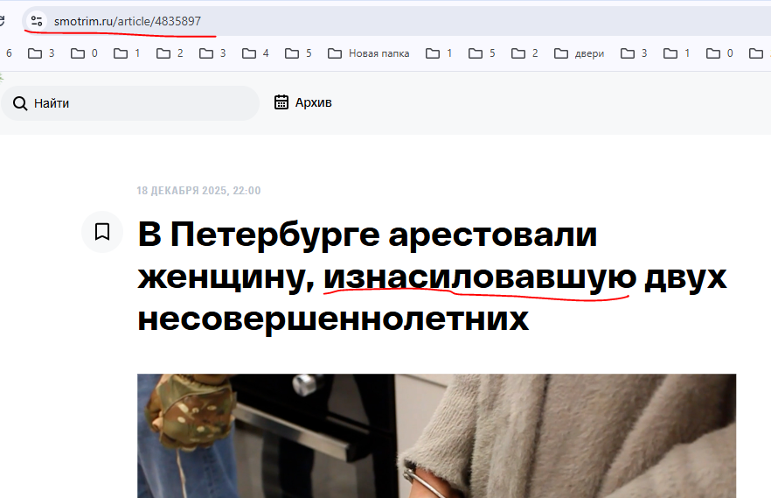The width and height of the screenshot is (771, 498).
Task: Click the "Найти" search field
Action: 140,103
